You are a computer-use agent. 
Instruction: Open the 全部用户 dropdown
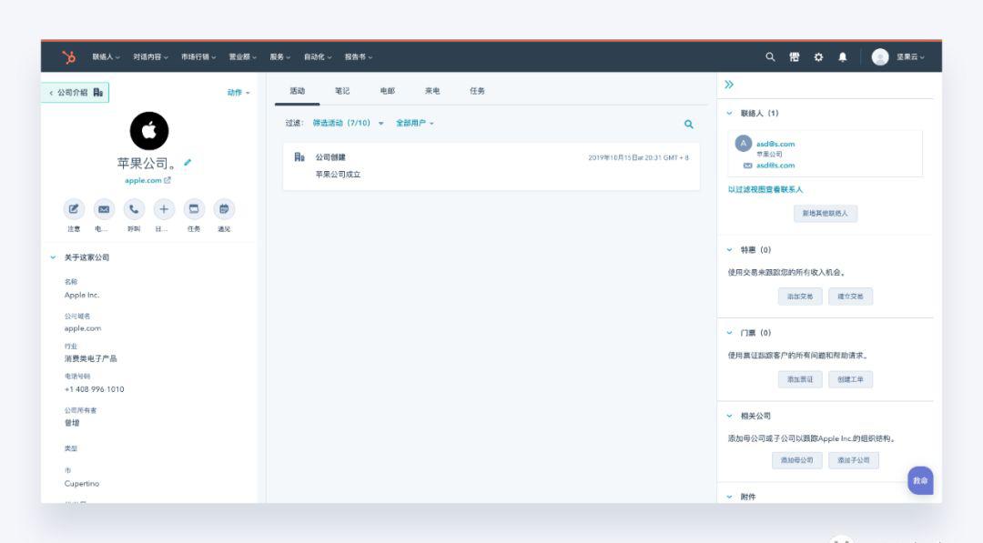(x=414, y=124)
